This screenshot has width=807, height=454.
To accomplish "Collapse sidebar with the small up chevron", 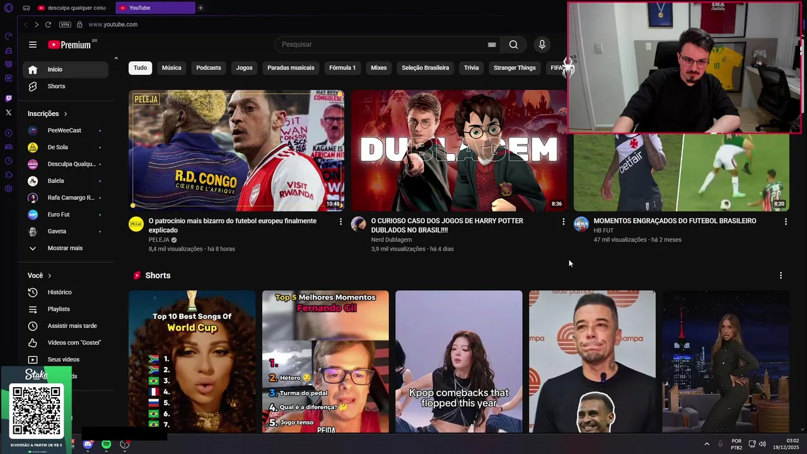I will click(116, 59).
